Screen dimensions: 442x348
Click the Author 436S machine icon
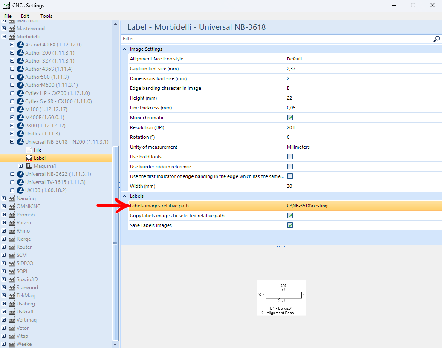click(20, 69)
